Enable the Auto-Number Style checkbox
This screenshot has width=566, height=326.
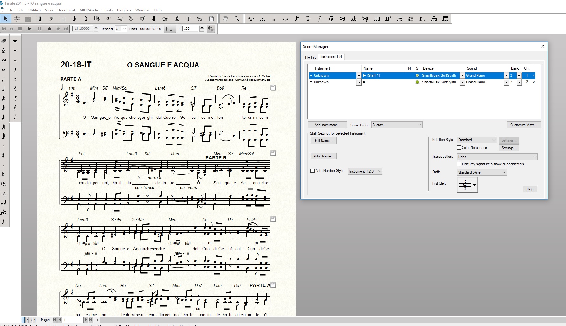312,171
